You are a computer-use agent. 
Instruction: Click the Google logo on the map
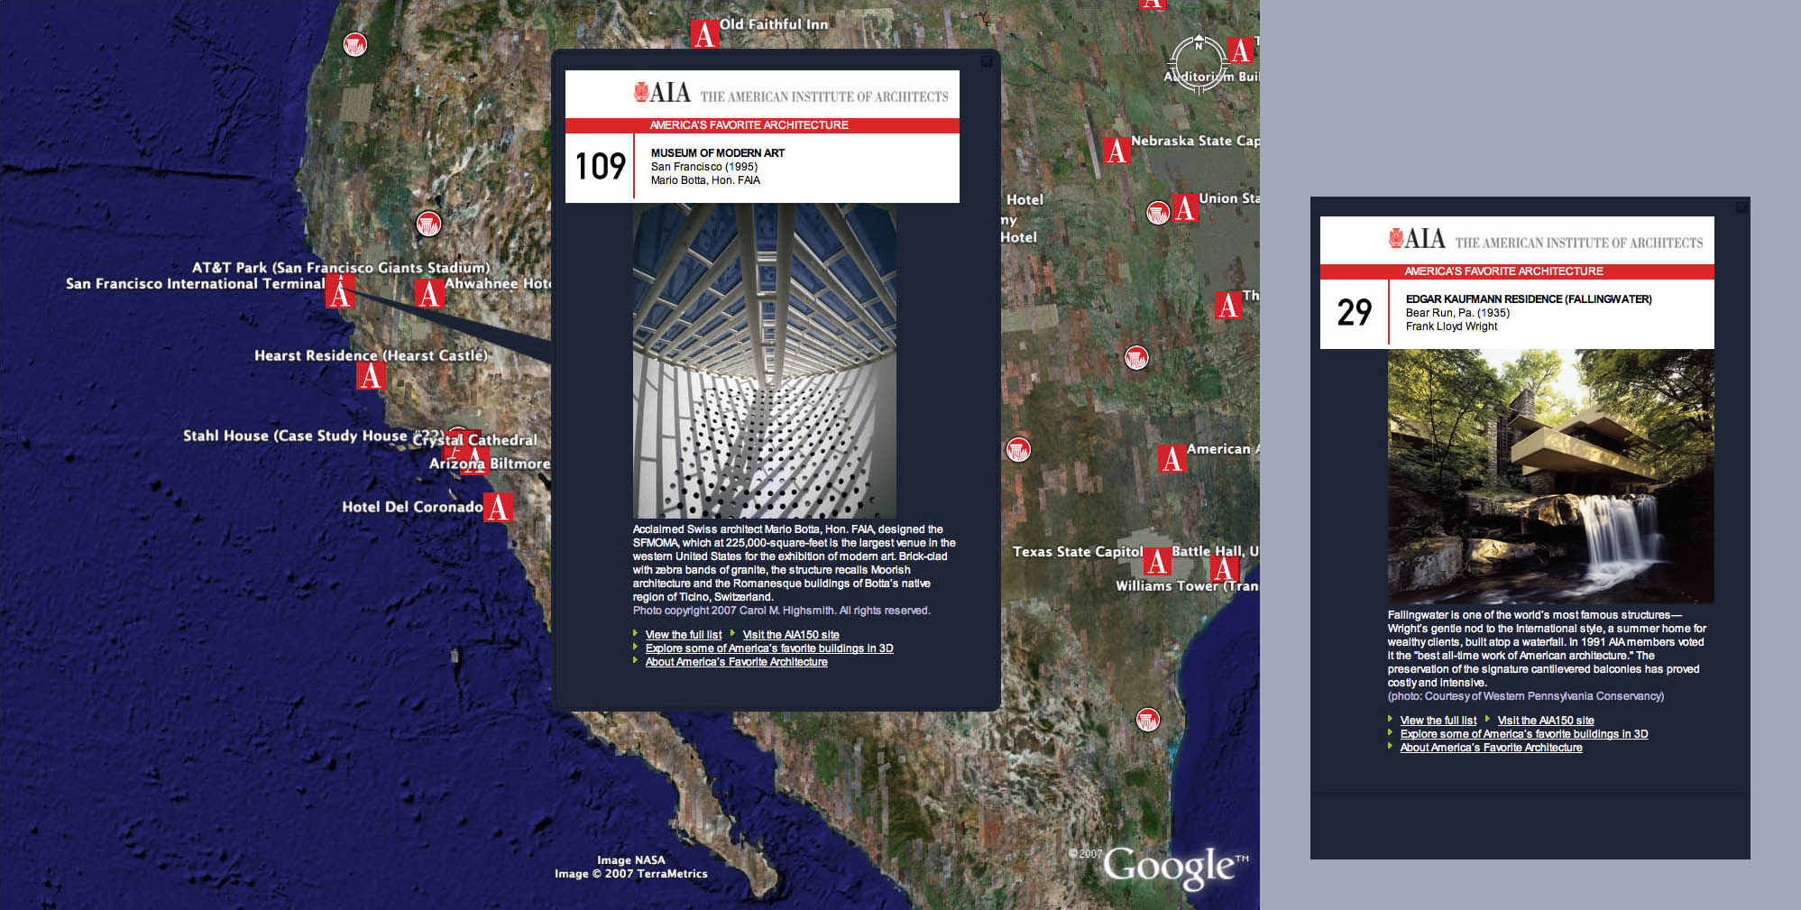coord(1175,867)
